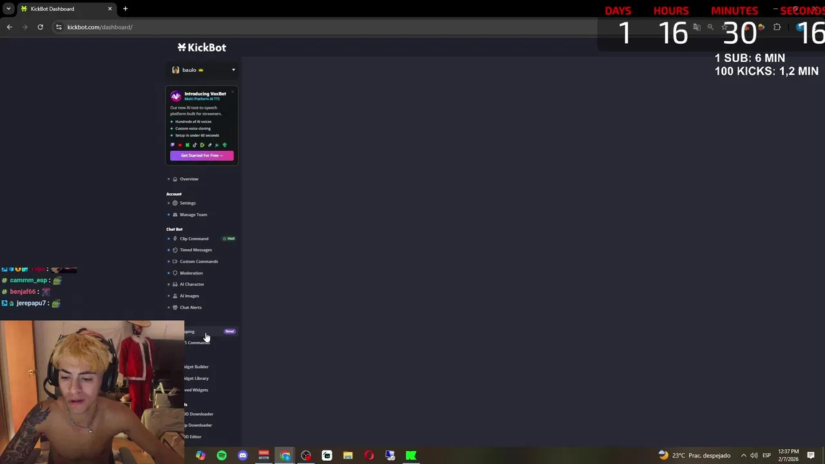
Task: Switch the ESP input language
Action: tap(767, 456)
